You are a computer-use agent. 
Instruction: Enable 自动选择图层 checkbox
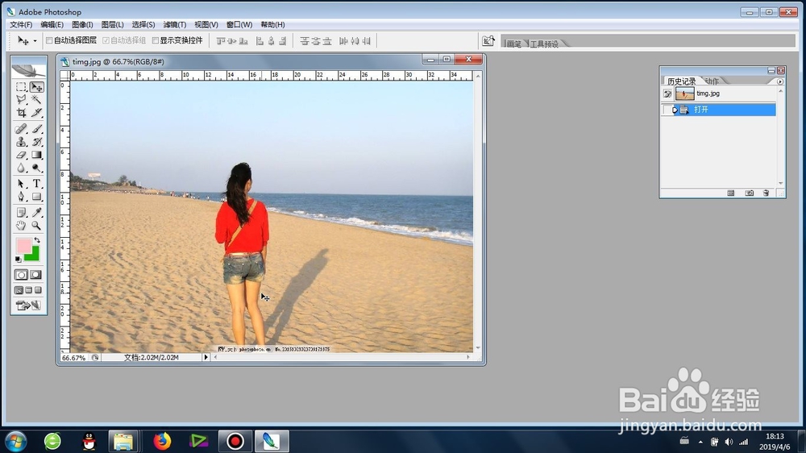pos(49,40)
